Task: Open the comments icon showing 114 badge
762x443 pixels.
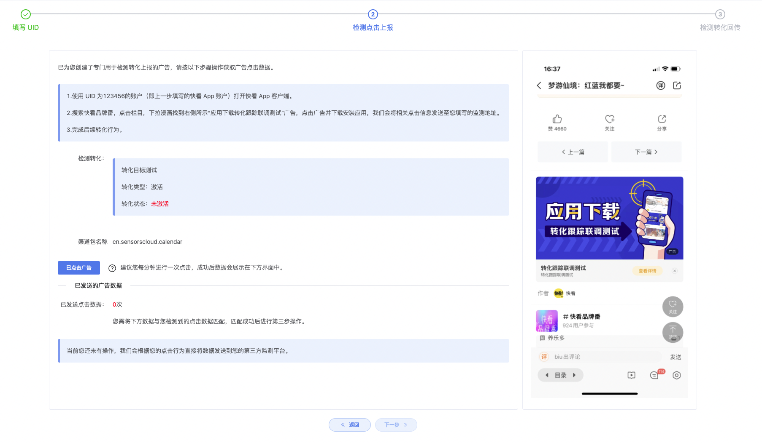Action: coord(655,375)
